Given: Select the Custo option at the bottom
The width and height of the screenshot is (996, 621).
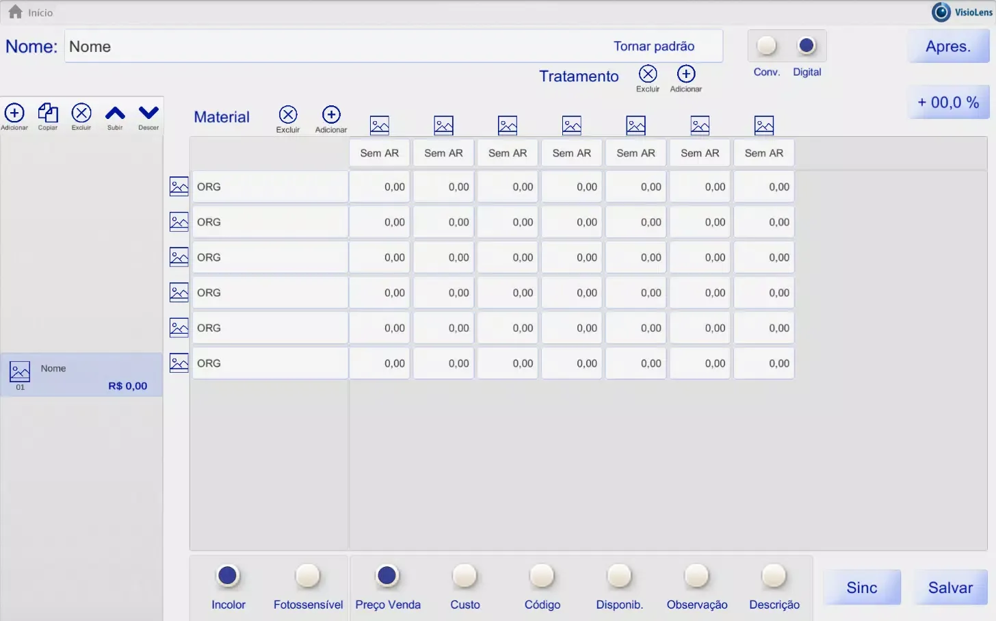Looking at the screenshot, I should point(464,575).
